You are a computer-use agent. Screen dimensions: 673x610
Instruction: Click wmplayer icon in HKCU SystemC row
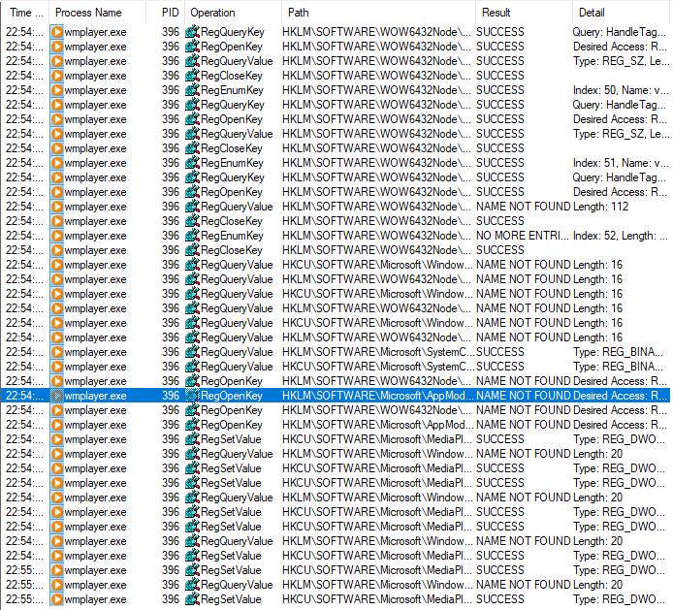point(56,367)
